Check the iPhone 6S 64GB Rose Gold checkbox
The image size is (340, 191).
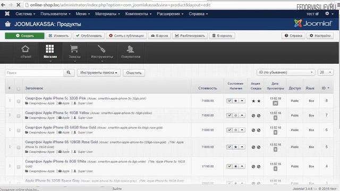[x=19, y=131]
